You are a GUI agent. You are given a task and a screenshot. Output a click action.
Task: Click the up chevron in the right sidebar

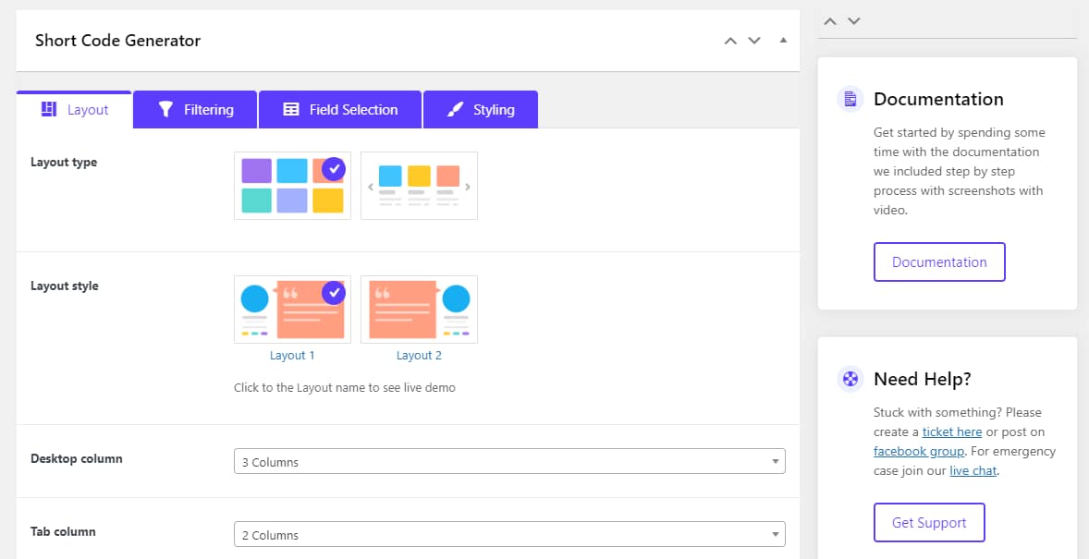(829, 20)
